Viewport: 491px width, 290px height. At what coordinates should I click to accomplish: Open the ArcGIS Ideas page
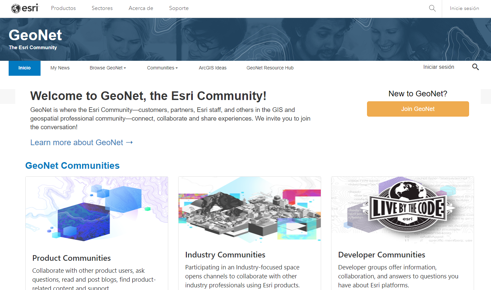pyautogui.click(x=213, y=68)
